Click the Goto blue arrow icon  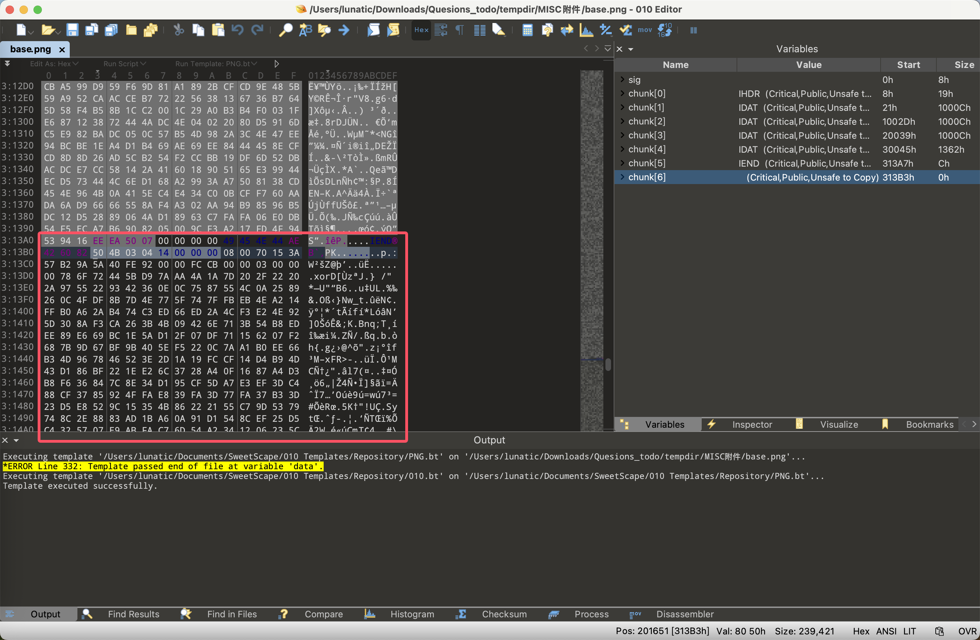click(x=344, y=30)
